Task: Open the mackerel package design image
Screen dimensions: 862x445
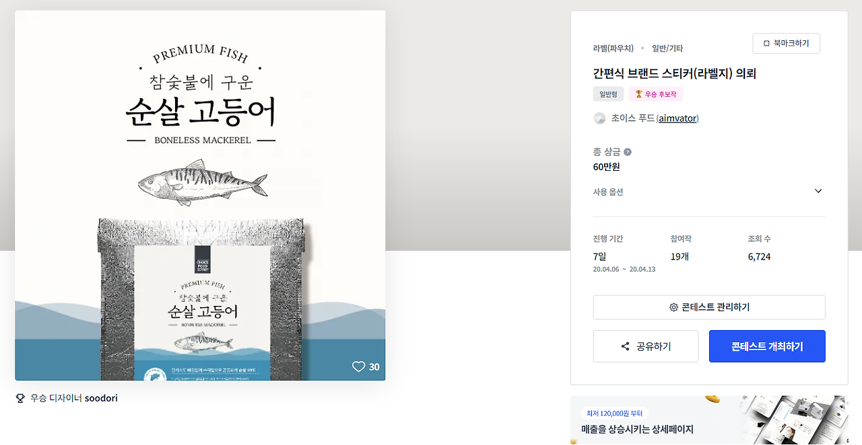Action: [200, 196]
